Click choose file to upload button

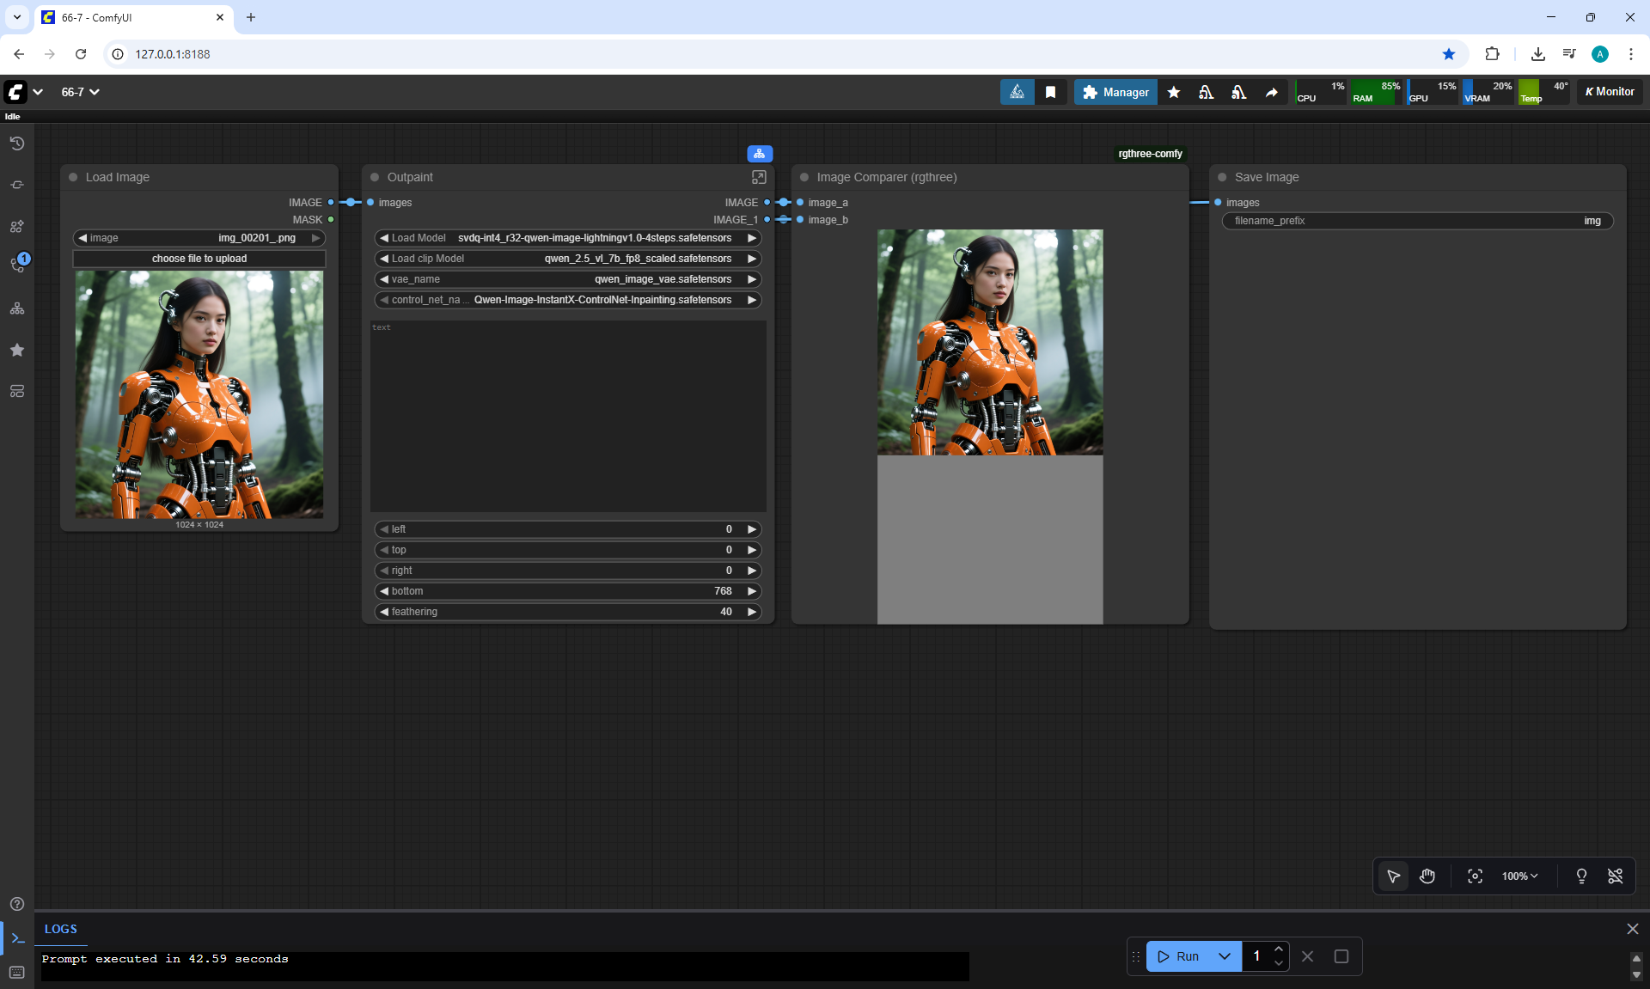click(x=199, y=259)
